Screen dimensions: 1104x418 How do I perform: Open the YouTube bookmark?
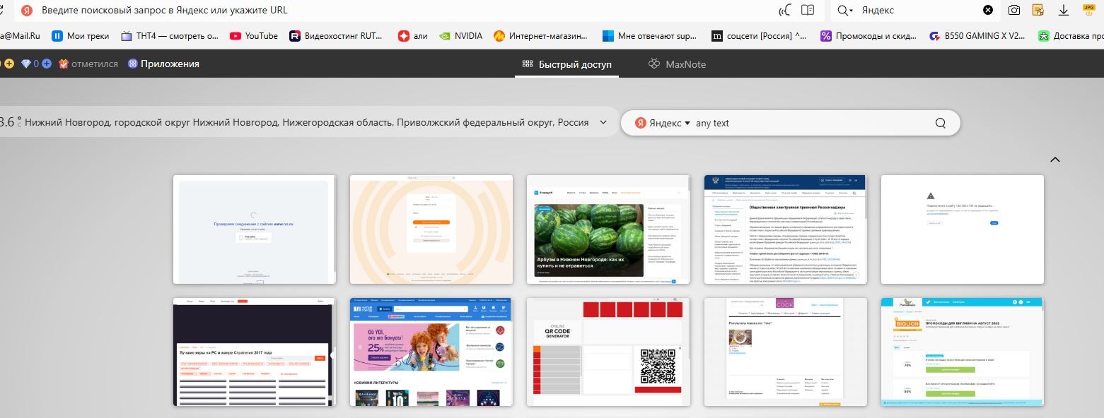[x=253, y=36]
